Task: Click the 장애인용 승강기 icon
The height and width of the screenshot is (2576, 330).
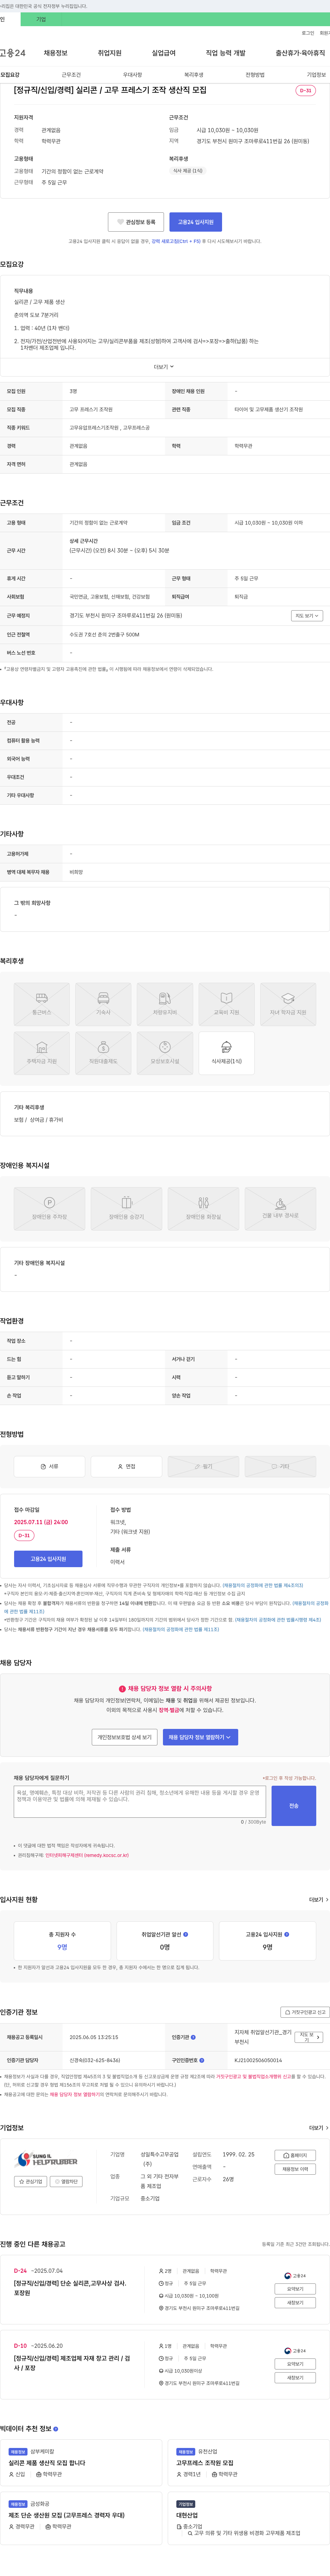Action: (126, 1208)
